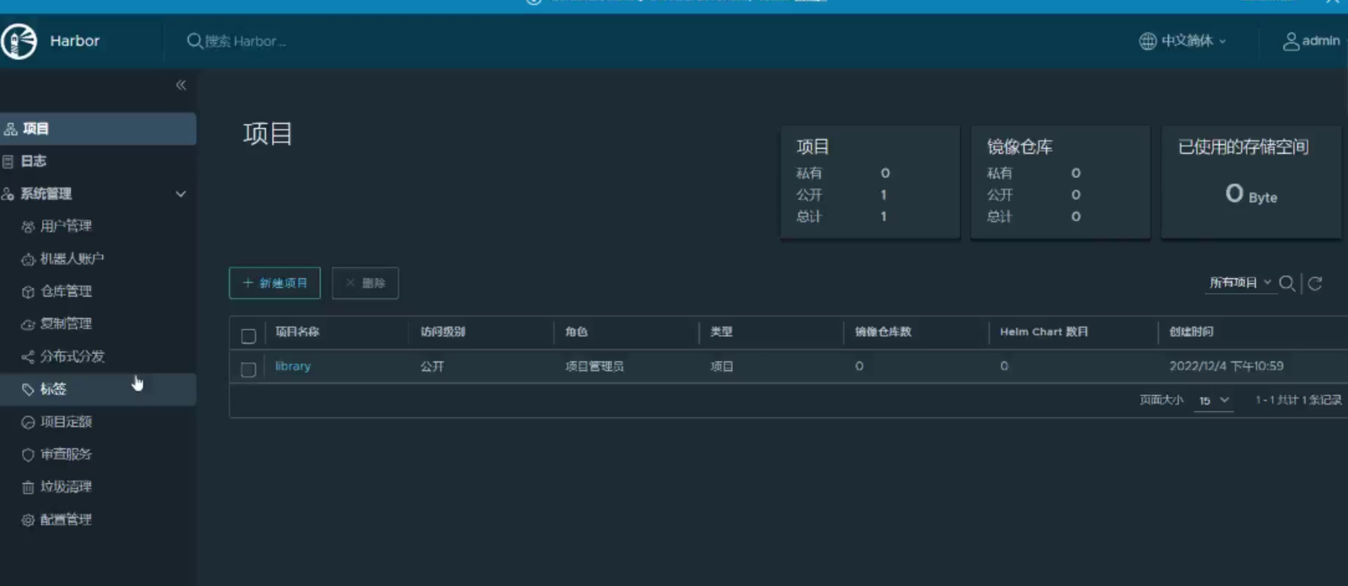The image size is (1348, 586).
Task: Click 1-1 共计 1 条记录 text
Action: (x=1298, y=400)
